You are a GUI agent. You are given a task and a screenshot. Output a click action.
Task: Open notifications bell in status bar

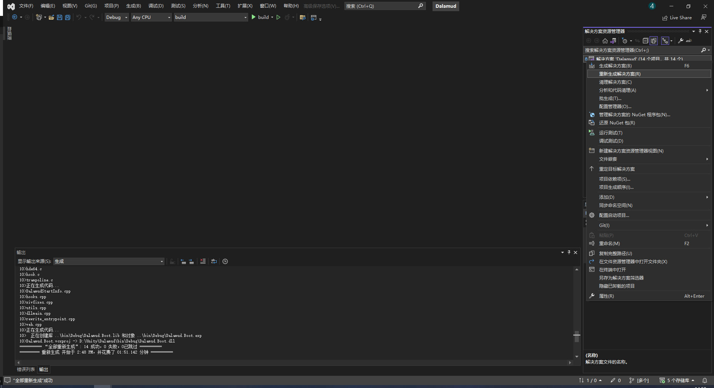coord(705,380)
